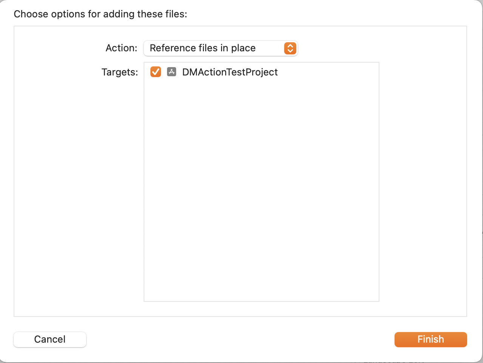Image resolution: width=483 pixels, height=363 pixels.
Task: Click the gray app icon in Targets list
Action: point(172,72)
